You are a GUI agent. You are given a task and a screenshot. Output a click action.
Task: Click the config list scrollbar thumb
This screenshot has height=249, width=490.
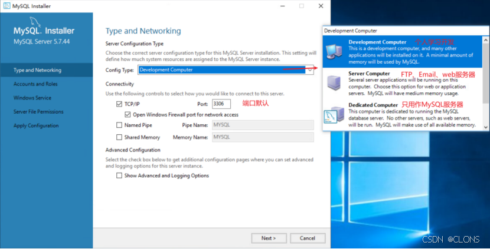486,73
